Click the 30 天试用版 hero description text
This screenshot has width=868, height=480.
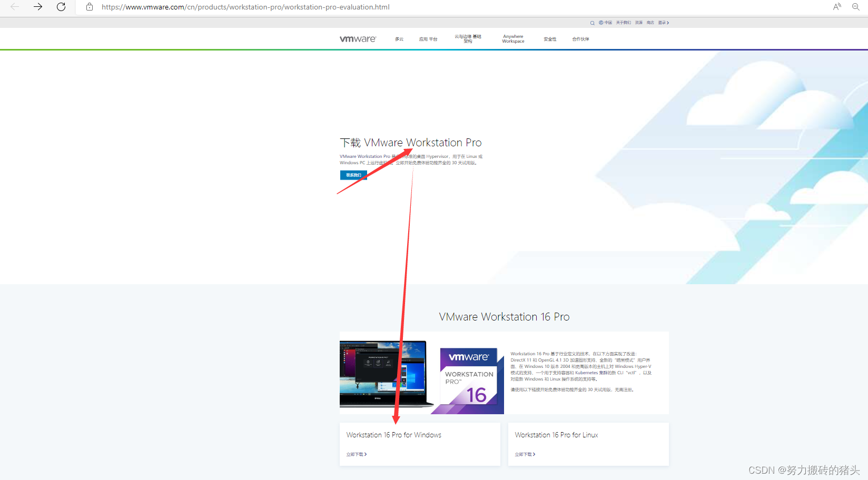click(411, 159)
